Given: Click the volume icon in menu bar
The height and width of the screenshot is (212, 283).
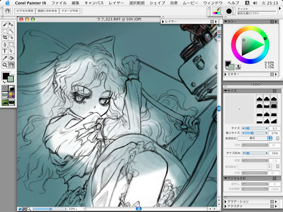Looking at the screenshot, I should point(255,3).
